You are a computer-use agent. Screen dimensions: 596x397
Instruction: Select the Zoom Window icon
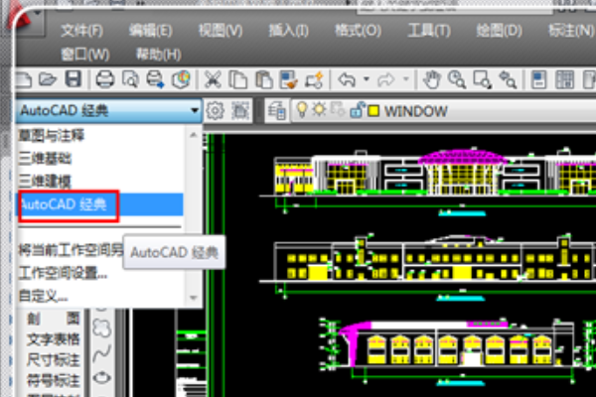[482, 79]
